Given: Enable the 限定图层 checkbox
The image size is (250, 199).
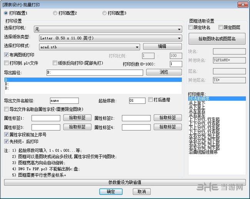Looking at the screenshot, I should point(221,27).
